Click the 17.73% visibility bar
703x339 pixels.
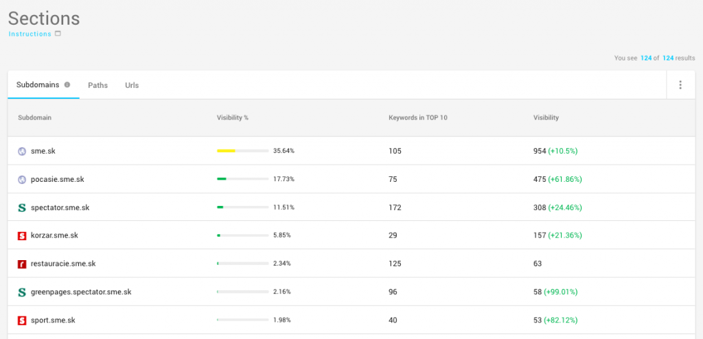pos(242,179)
